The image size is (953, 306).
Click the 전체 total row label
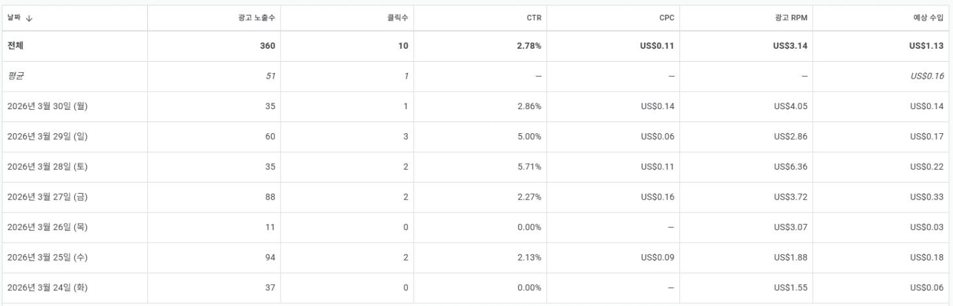click(x=15, y=47)
